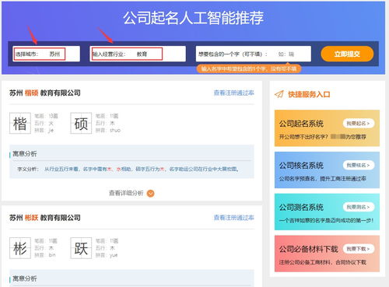Click the 我要下载 button
This screenshot has width=389, height=287.
tap(359, 249)
